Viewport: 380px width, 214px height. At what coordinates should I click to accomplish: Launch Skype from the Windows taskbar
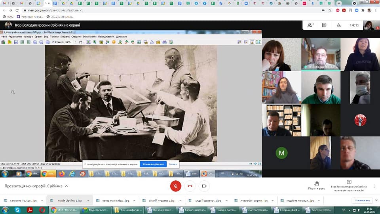17,210
